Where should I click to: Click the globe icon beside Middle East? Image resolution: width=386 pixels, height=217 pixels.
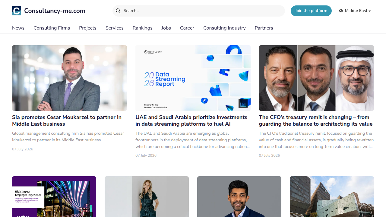(x=341, y=11)
